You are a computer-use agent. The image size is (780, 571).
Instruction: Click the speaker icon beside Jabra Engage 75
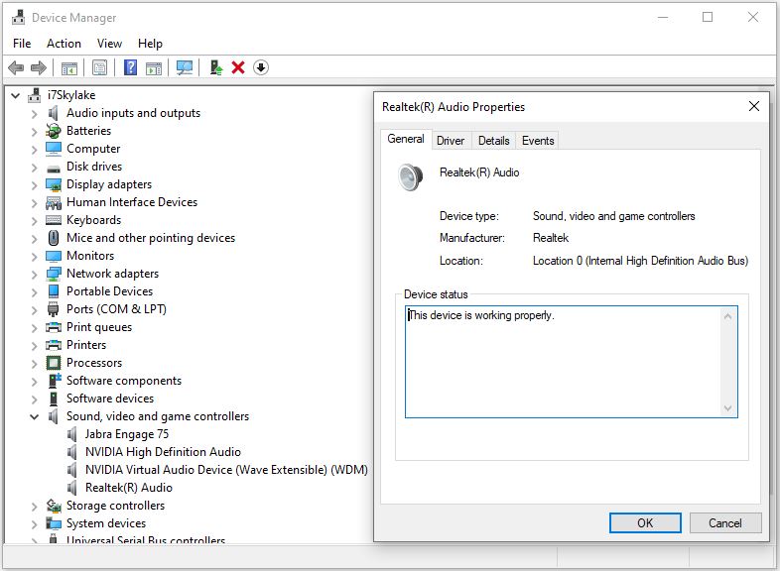[72, 434]
